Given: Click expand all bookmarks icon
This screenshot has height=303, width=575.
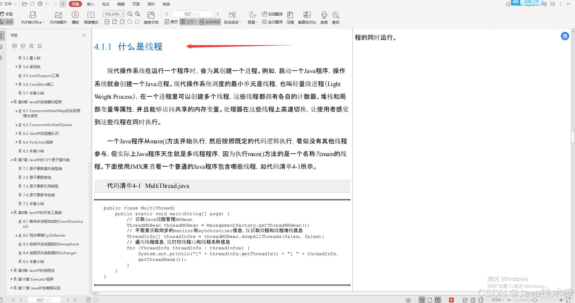Looking at the screenshot, I should 14,46.
